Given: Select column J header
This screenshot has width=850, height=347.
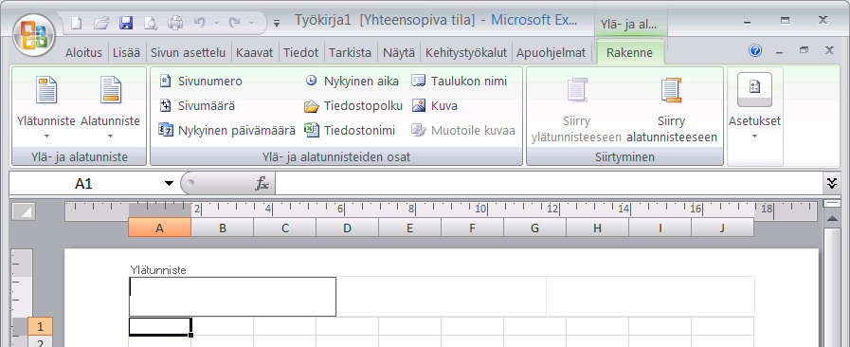Looking at the screenshot, I should [723, 228].
